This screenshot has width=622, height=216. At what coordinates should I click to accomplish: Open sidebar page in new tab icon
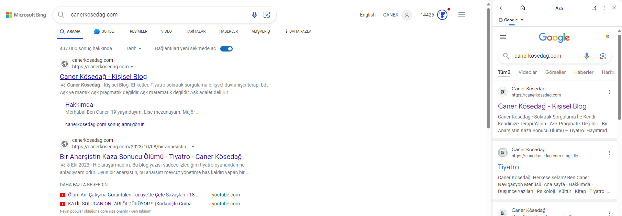[x=594, y=8]
